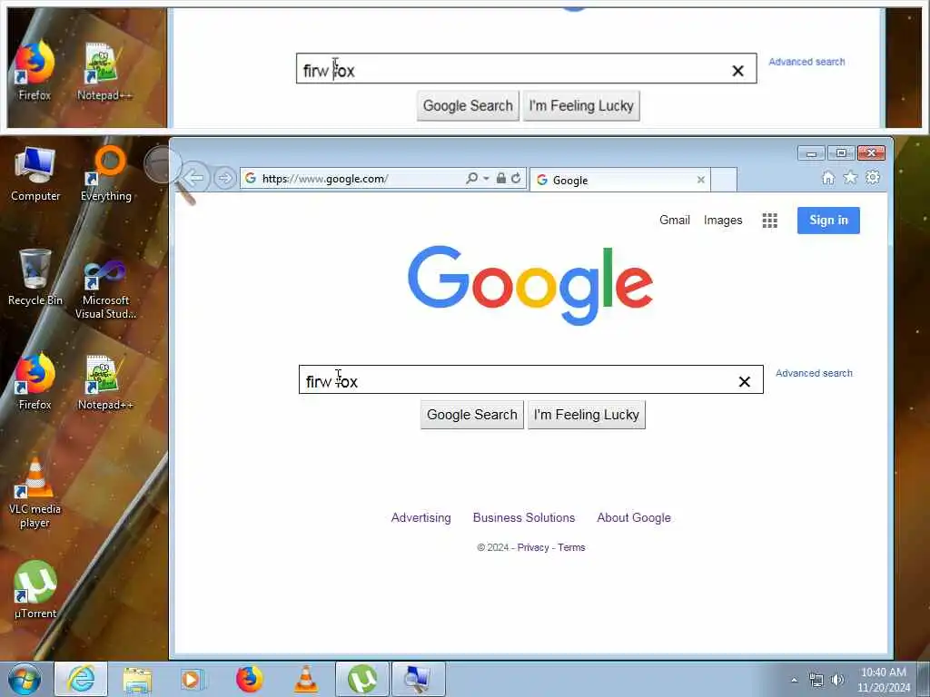Switch to µTorrent in the taskbar
The image size is (930, 697).
[361, 679]
